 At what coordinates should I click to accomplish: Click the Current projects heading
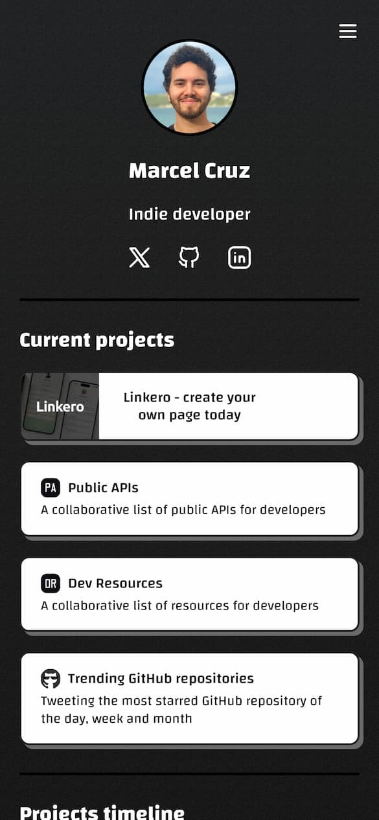coord(97,340)
